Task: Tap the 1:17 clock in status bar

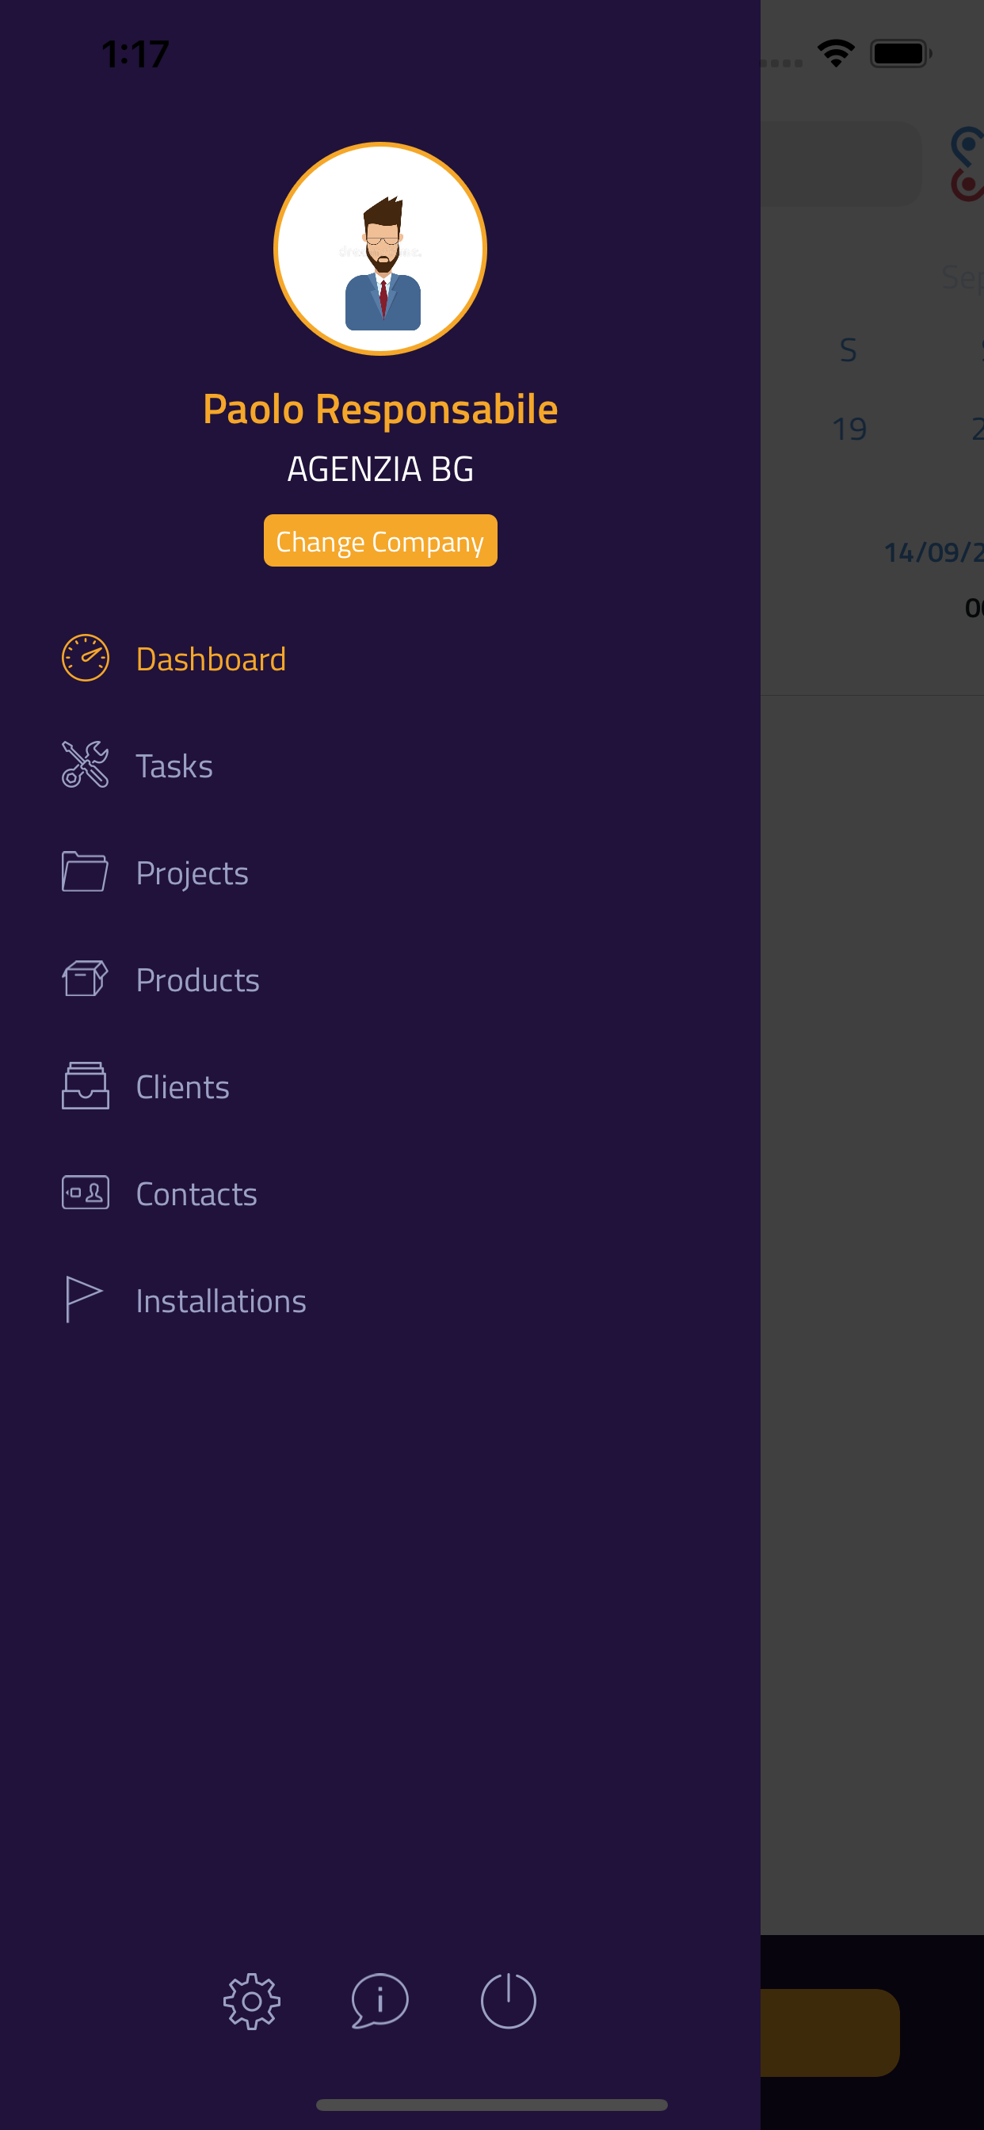Action: coord(135,55)
